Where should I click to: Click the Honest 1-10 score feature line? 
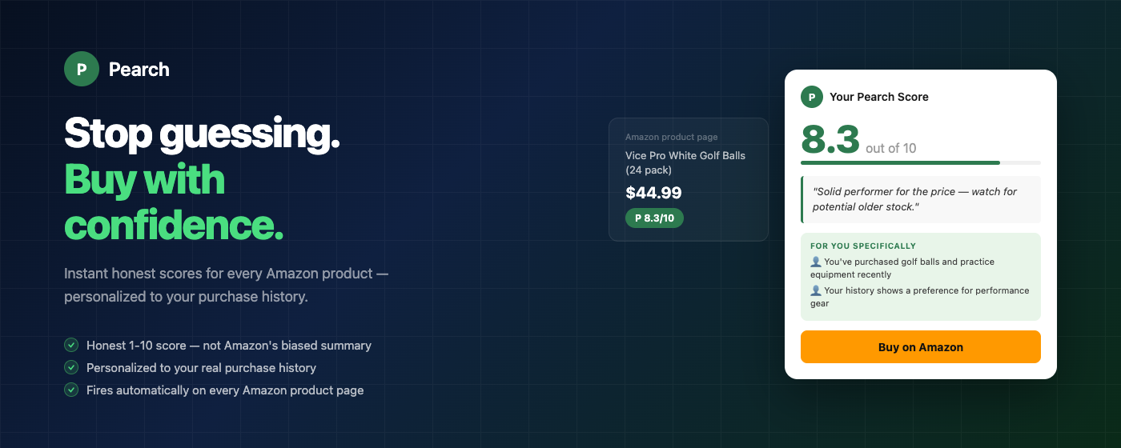coord(229,346)
